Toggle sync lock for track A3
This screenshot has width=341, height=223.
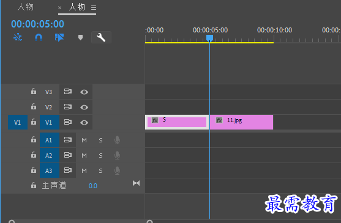click(x=67, y=170)
